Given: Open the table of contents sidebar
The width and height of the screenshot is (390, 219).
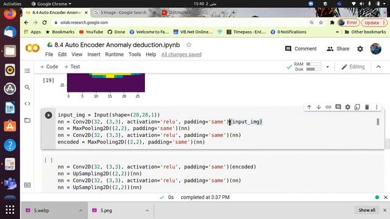Looking at the screenshot, I should click(x=27, y=71).
